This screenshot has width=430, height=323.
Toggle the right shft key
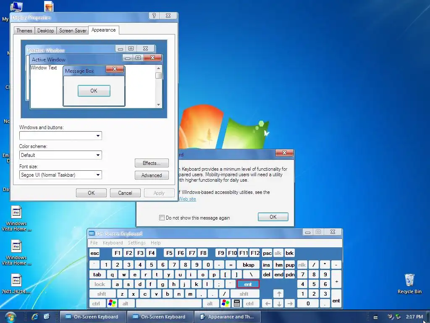coord(244,294)
